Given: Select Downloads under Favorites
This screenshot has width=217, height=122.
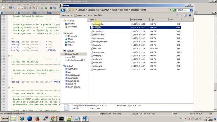Looking at the screenshot, I should tap(72, 27).
